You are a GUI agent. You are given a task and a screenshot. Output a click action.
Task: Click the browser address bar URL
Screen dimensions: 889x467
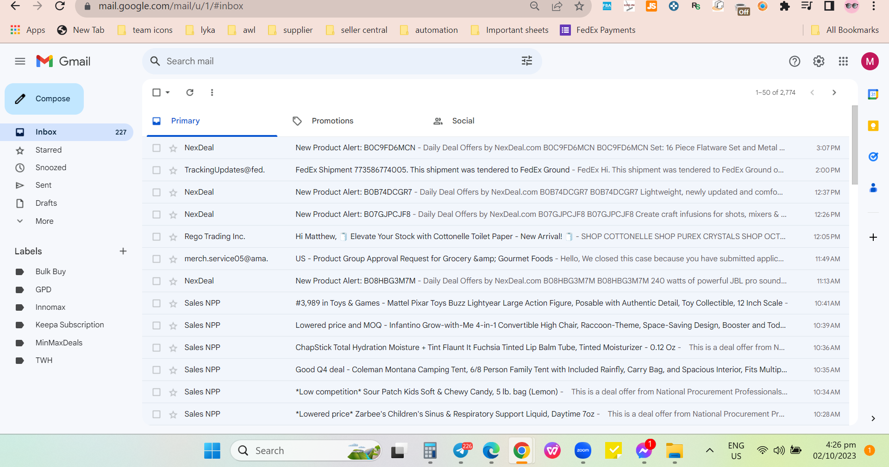(x=171, y=6)
